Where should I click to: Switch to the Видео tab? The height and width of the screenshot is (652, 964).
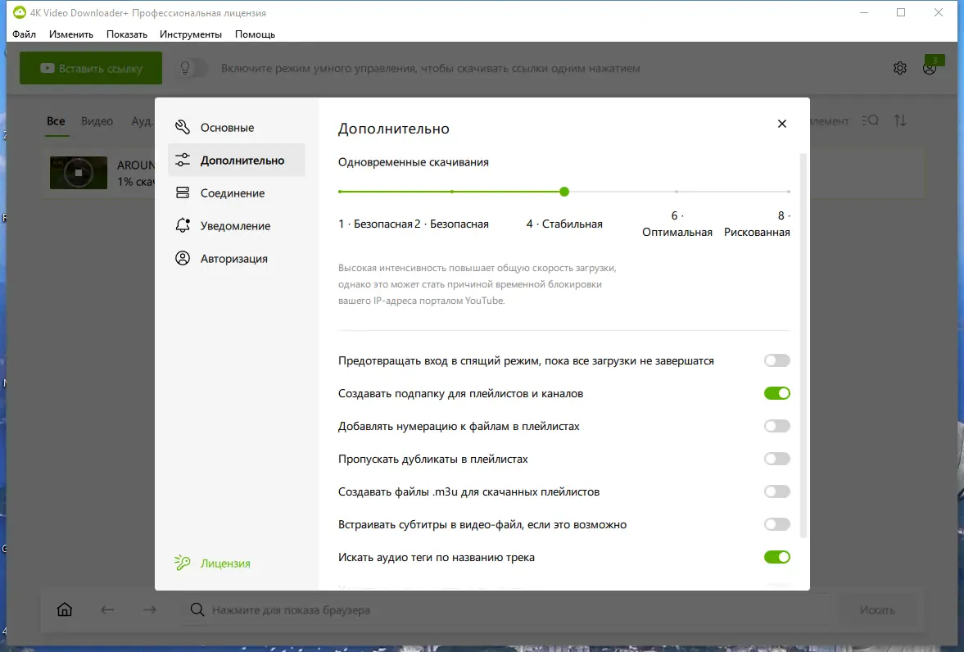pyautogui.click(x=97, y=120)
